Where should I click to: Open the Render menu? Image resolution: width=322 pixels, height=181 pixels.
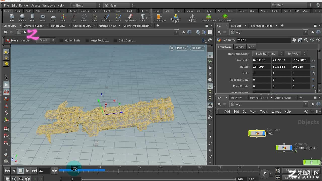pyautogui.click(x=24, y=5)
